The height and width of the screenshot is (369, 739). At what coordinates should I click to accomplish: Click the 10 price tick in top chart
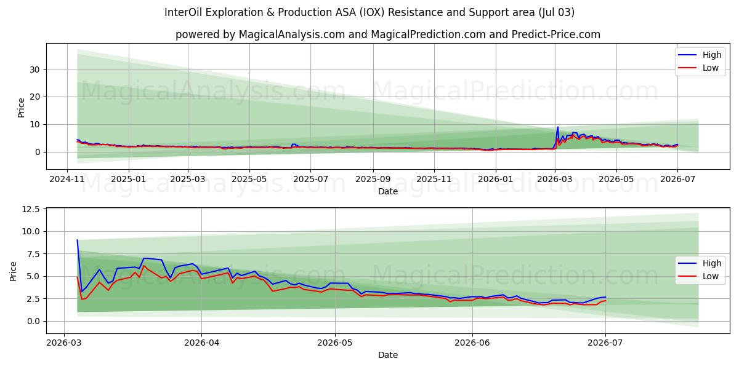pos(36,124)
